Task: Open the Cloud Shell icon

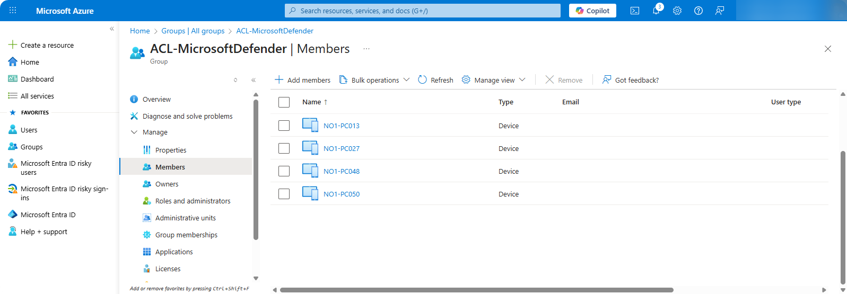Action: tap(635, 11)
